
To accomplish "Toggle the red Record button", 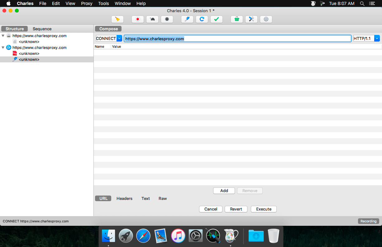I will 138,19.
